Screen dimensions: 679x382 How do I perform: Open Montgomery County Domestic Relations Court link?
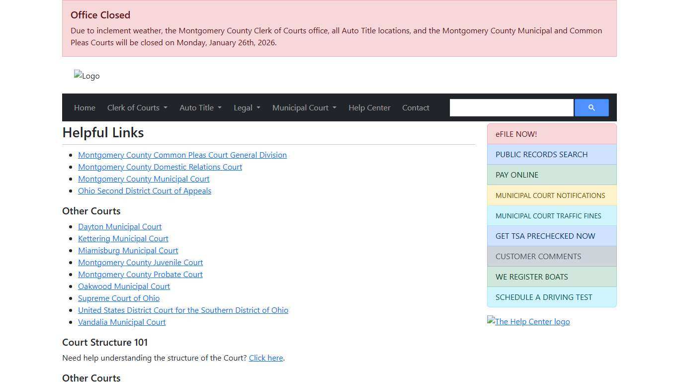160,167
